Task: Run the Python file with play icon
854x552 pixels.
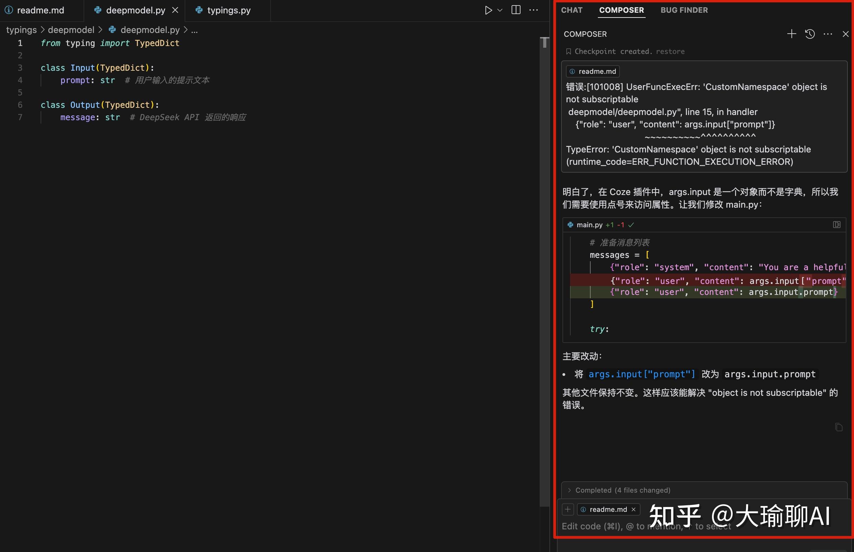Action: pyautogui.click(x=488, y=10)
